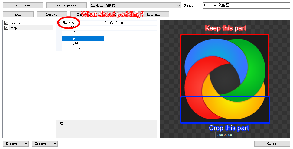Edit the Left margin value field

[130, 33]
